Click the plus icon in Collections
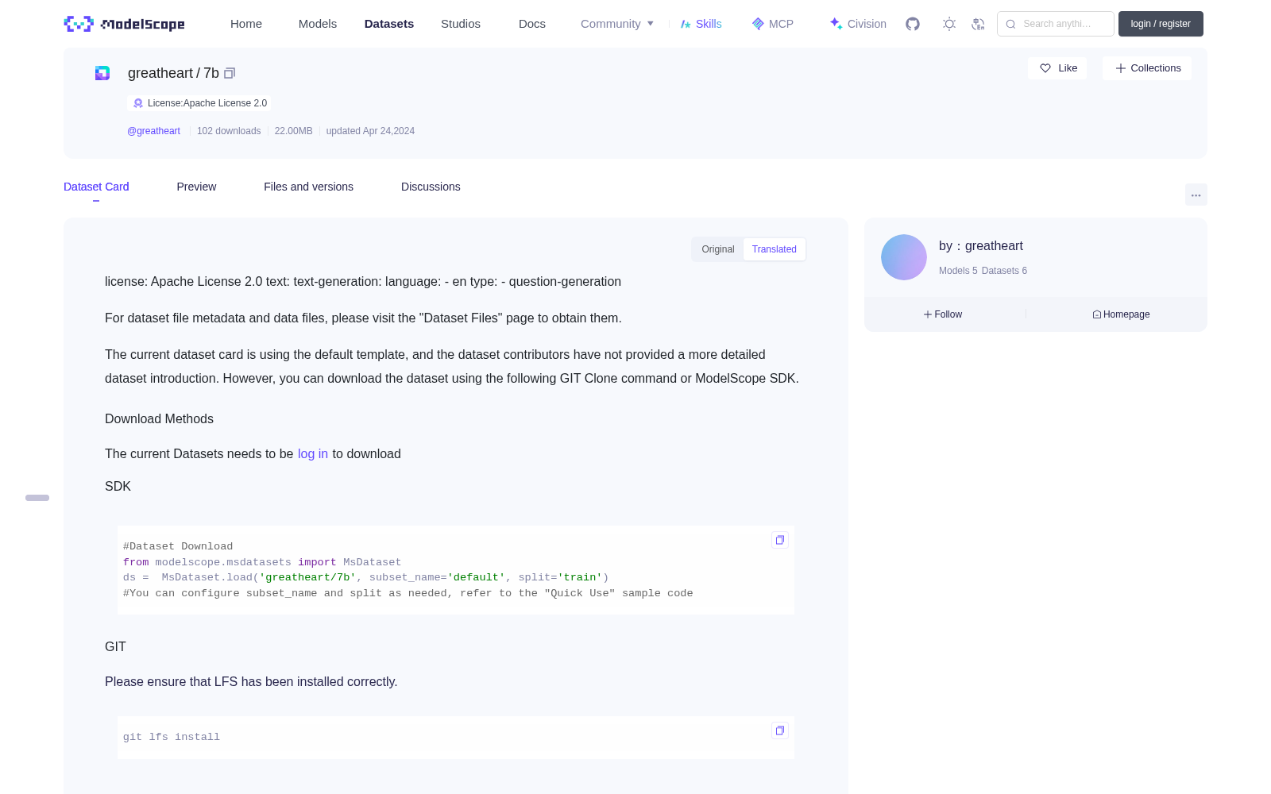Screen dimensions: 1271x794 (x=1121, y=68)
